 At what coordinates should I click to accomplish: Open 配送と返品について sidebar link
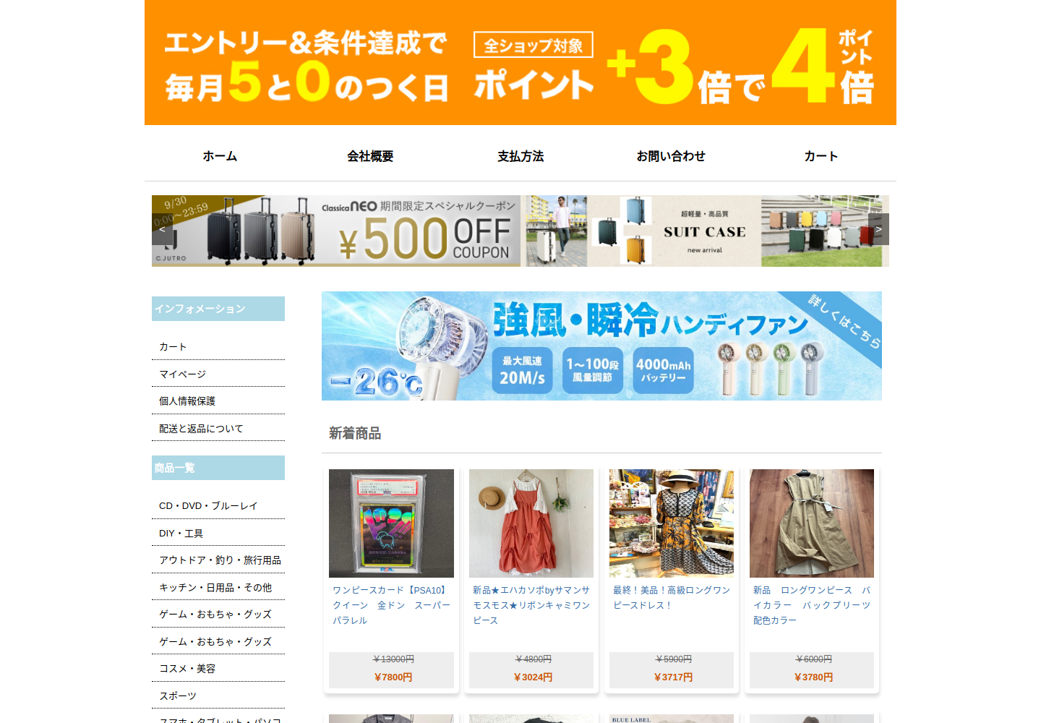[x=201, y=429]
